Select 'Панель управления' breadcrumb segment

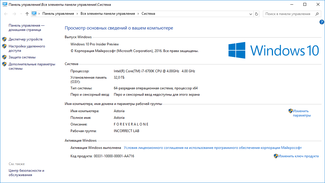tap(58, 14)
